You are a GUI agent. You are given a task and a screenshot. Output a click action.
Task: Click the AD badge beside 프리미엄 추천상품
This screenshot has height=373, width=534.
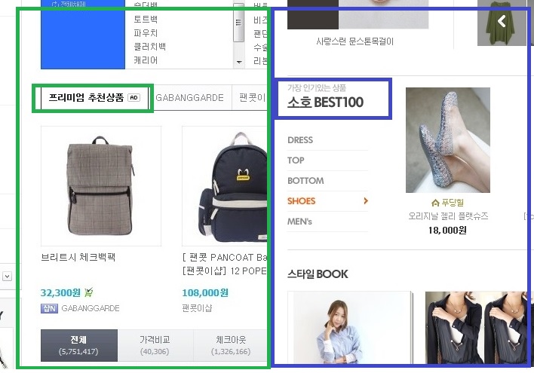(133, 98)
